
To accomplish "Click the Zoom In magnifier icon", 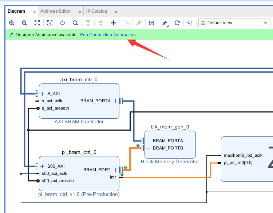I will point(12,23).
